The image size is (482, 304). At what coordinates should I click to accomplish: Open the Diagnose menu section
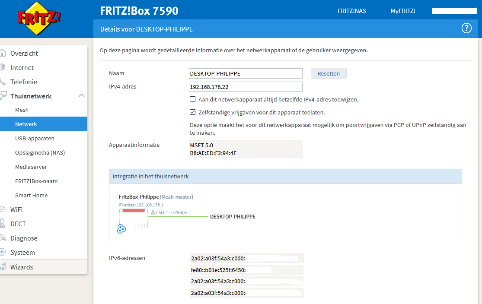pos(24,238)
